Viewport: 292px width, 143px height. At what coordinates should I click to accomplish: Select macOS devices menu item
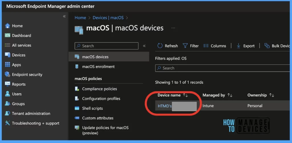[109, 57]
